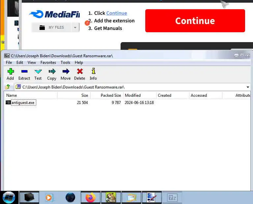Sort by Accessed column header
The height and width of the screenshot is (204, 253).
(x=206, y=95)
